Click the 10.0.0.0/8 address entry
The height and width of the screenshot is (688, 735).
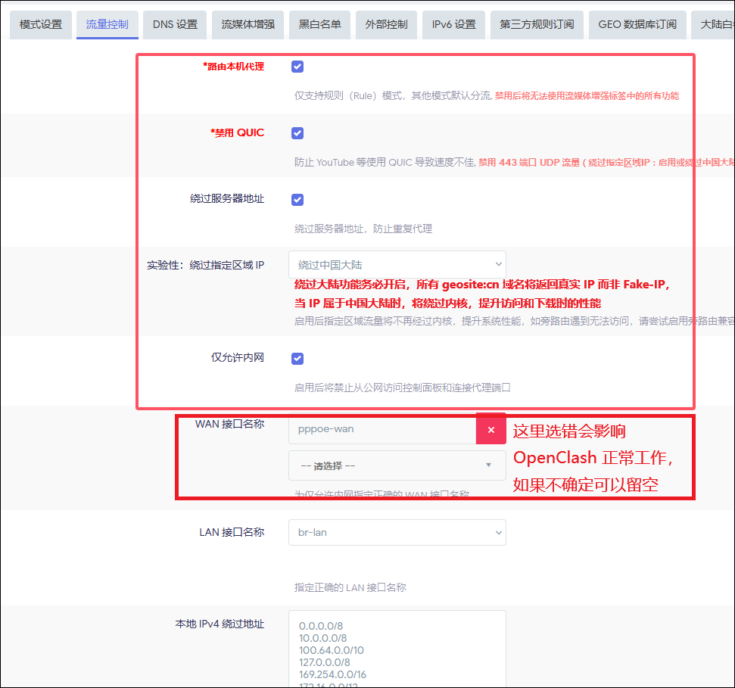click(322, 638)
